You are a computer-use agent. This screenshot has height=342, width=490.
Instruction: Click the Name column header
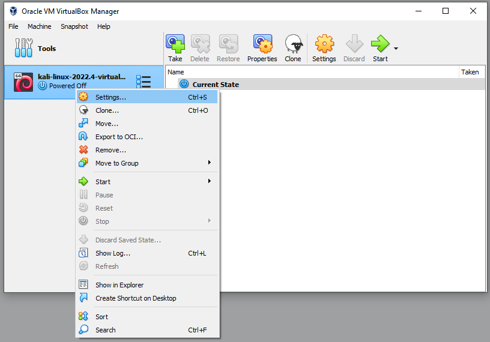coord(176,72)
